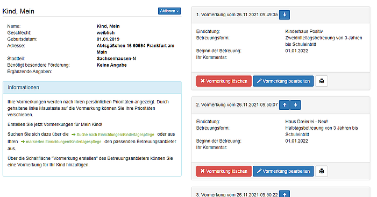This screenshot has width=377, height=197.
Task: Move Vormerkung 1 down with arrow
Action: [x=284, y=15]
